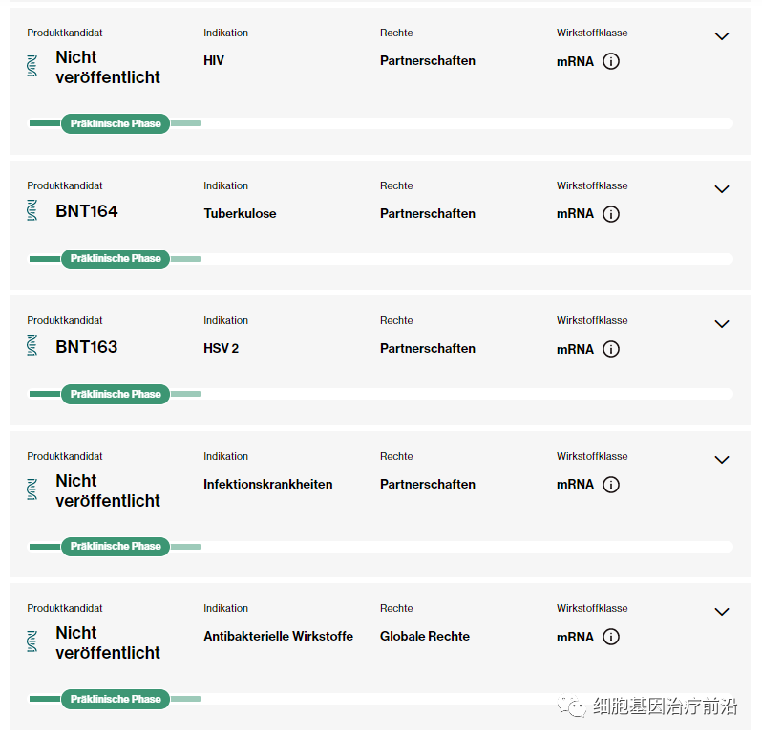Screen dimensions: 762x739
Task: Select the BNT164 product candidate name
Action: pos(87,211)
